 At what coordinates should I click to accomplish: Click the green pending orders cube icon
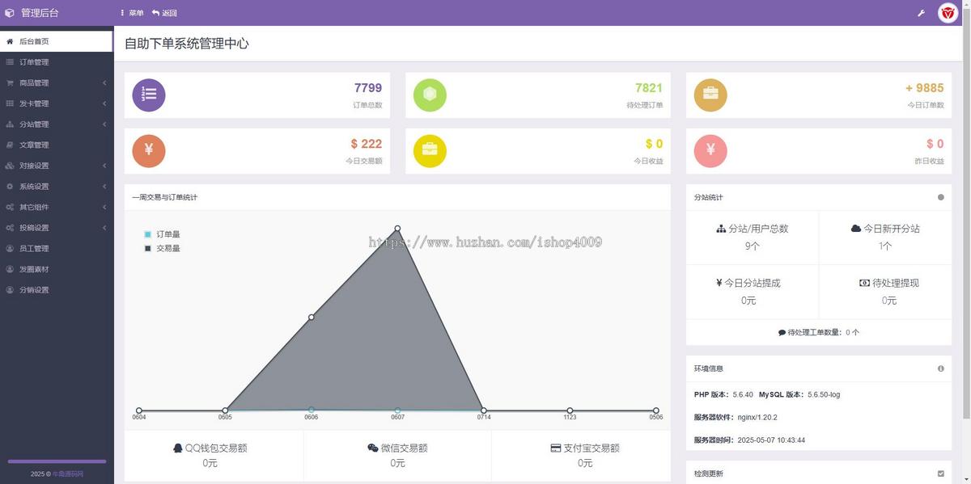(430, 95)
